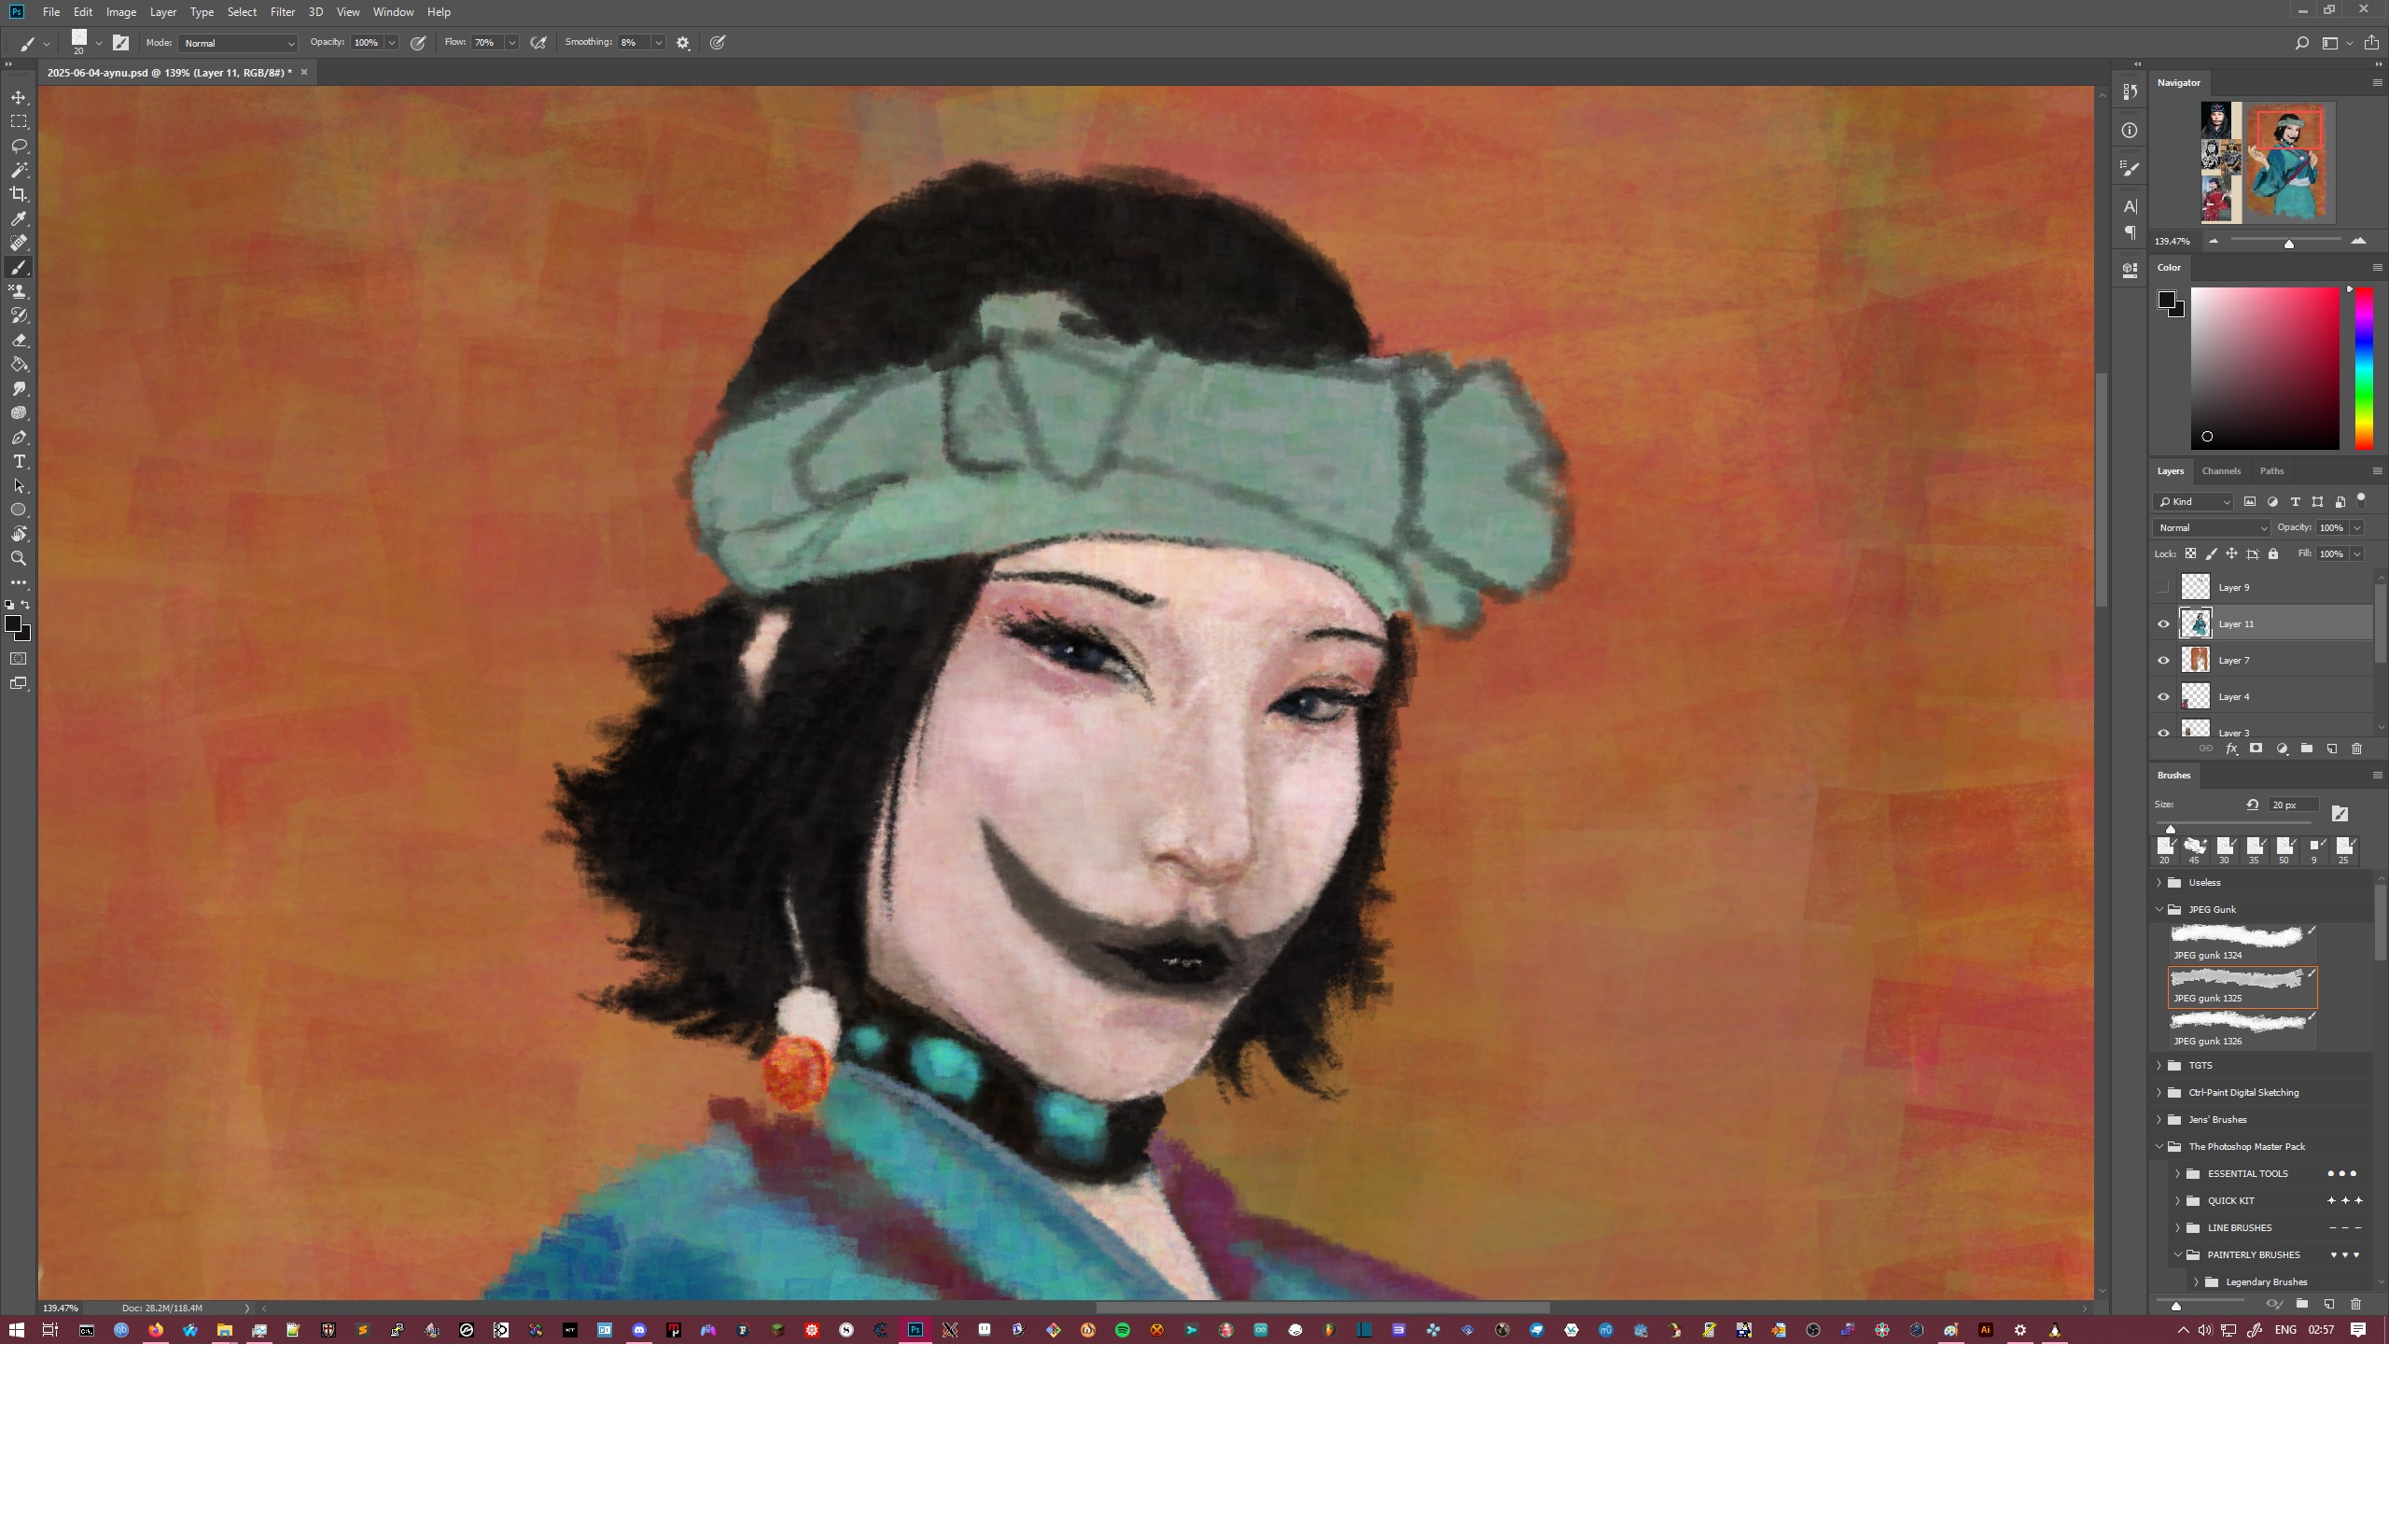The width and height of the screenshot is (2389, 1540).
Task: Collapse the JPEG Gunk brush folder
Action: [x=2159, y=910]
